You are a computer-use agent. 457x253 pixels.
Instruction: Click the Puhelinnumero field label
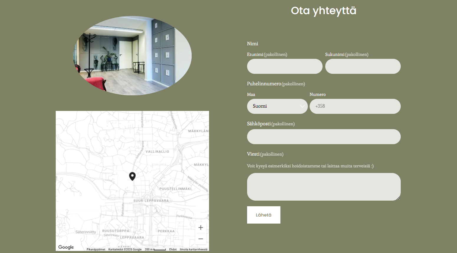click(264, 84)
